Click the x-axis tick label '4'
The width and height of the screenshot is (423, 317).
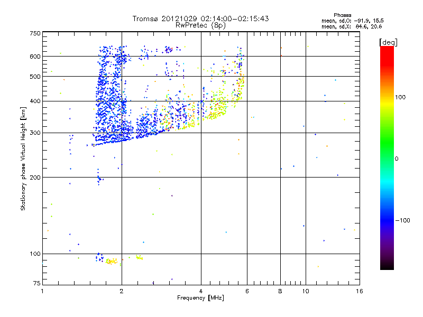click(201, 291)
